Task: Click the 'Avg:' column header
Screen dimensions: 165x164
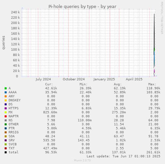Action: 118,84
